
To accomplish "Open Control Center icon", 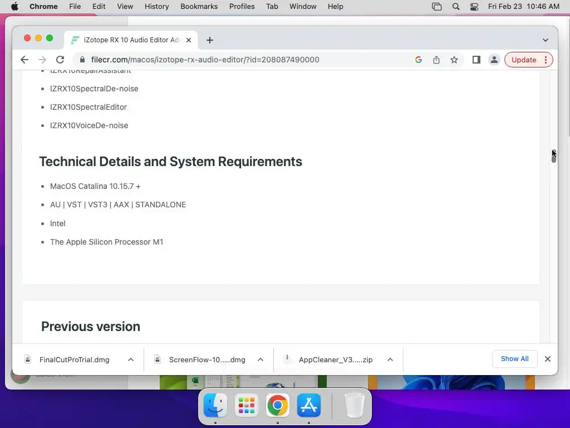I will pyautogui.click(x=474, y=7).
